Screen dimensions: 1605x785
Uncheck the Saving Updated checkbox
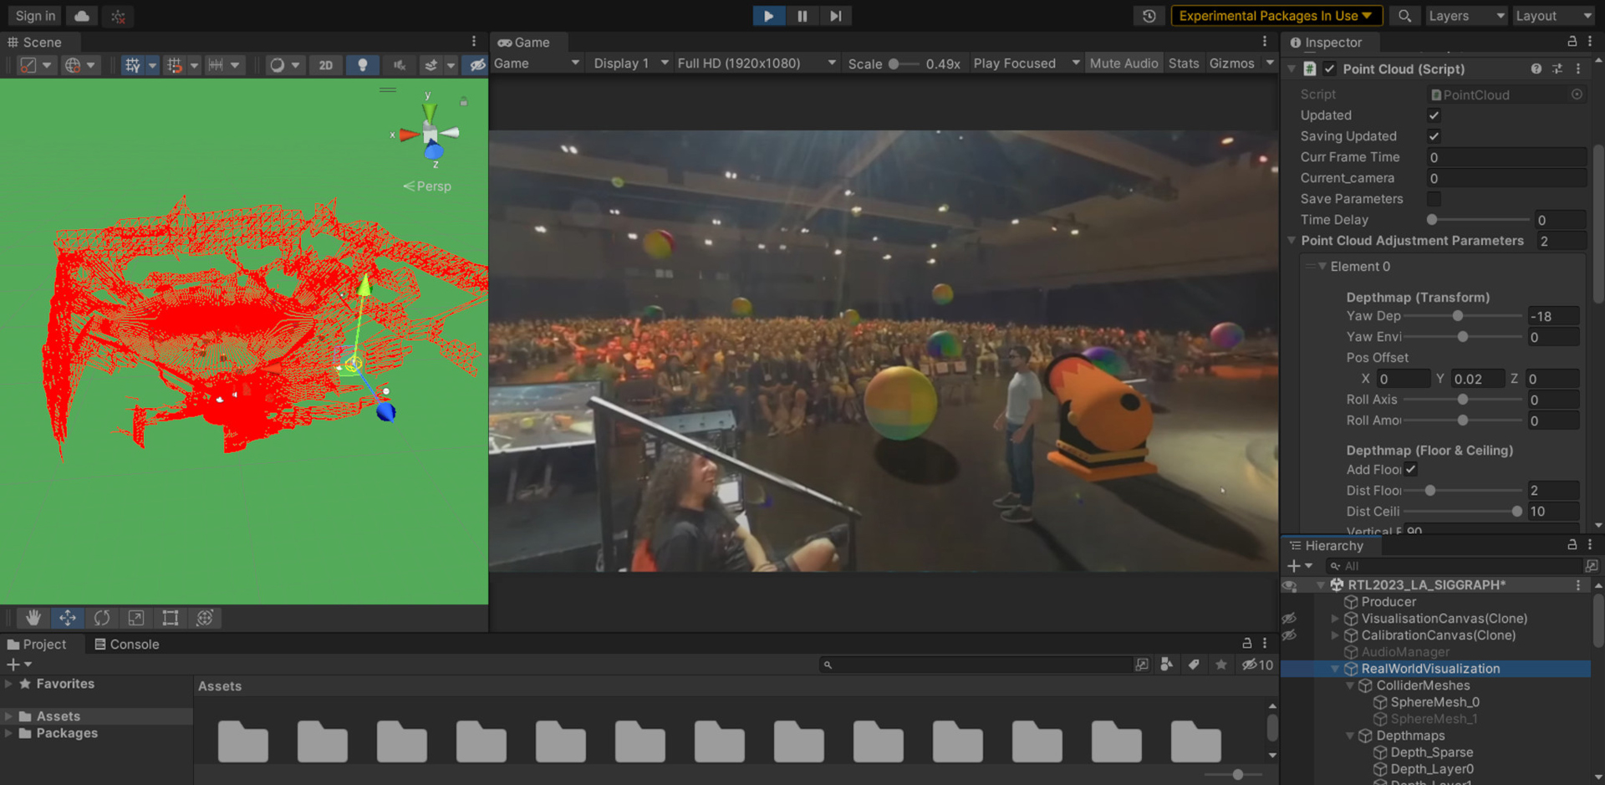click(1434, 136)
